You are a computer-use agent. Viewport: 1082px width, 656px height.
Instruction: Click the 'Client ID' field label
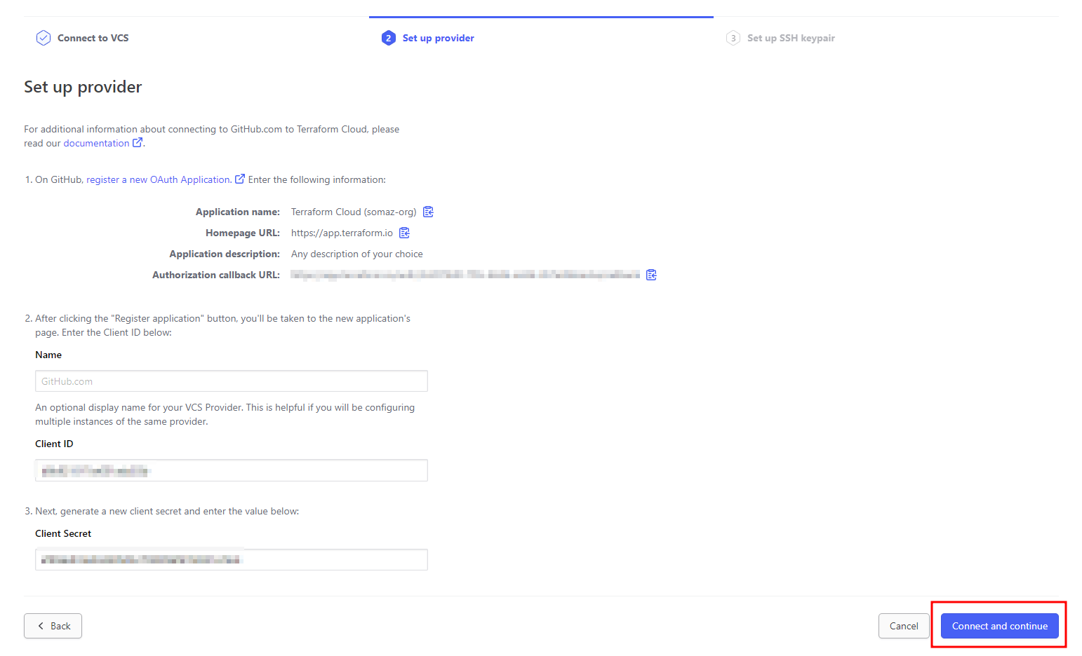(x=54, y=444)
